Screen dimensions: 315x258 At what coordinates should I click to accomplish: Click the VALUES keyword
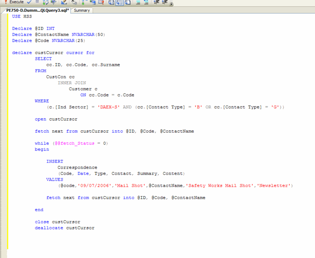click(55, 180)
